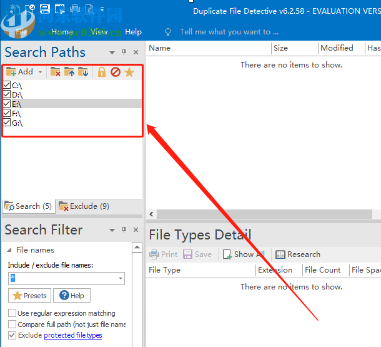Click the Research button
This screenshot has width=381, height=347.
tap(298, 254)
